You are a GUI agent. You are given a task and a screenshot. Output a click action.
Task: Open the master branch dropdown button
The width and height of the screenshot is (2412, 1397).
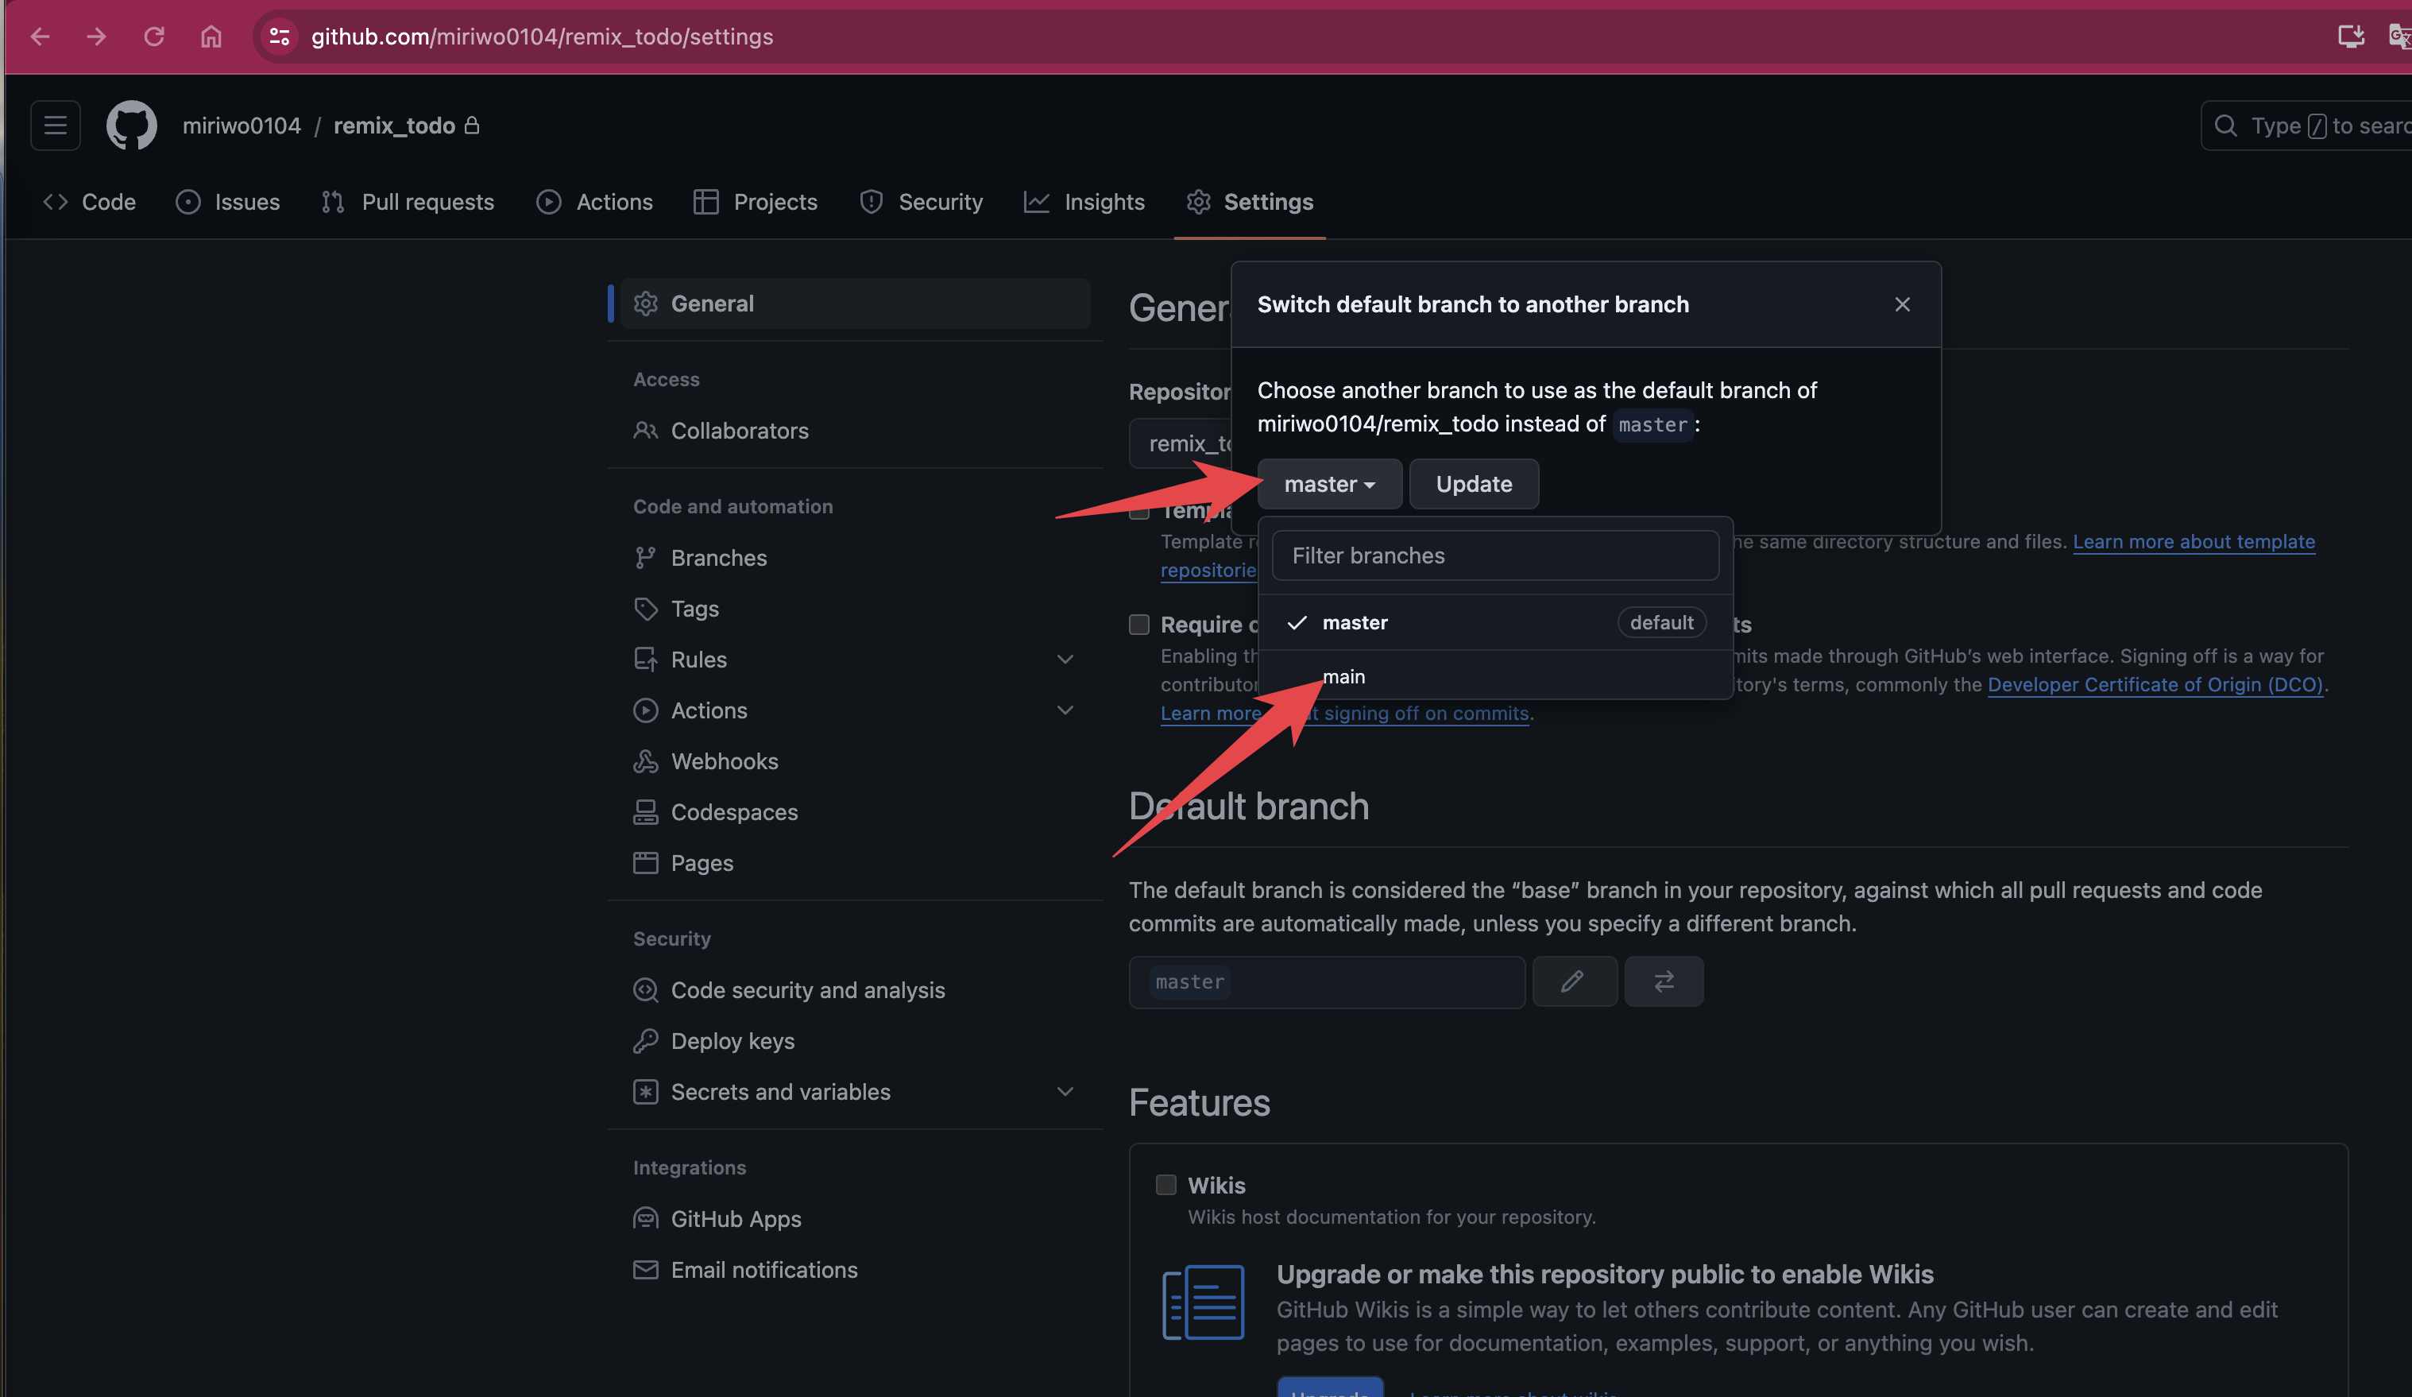coord(1328,483)
